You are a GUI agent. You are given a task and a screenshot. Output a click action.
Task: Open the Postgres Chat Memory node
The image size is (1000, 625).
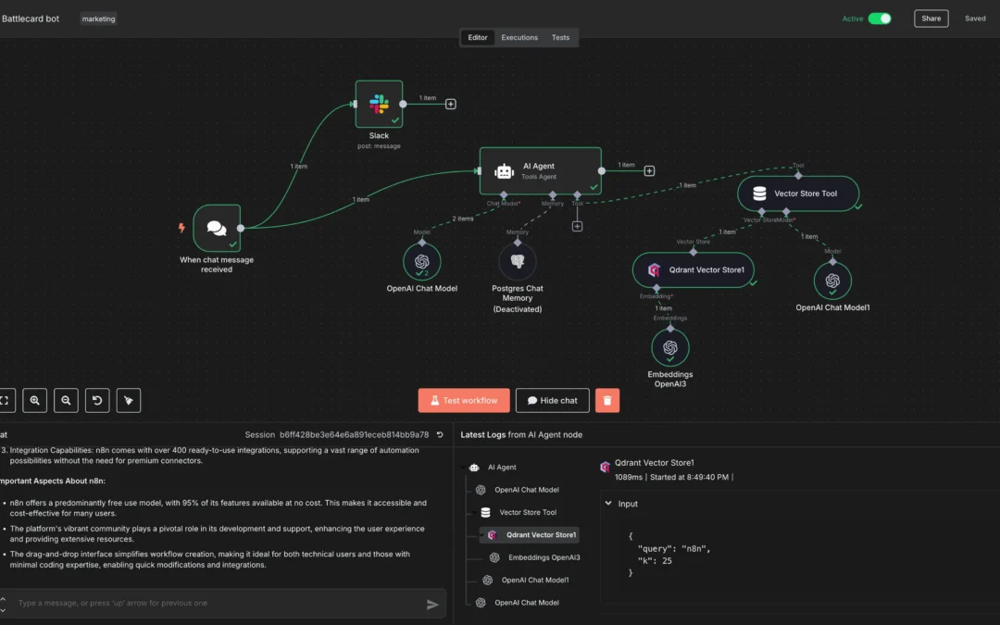(517, 261)
